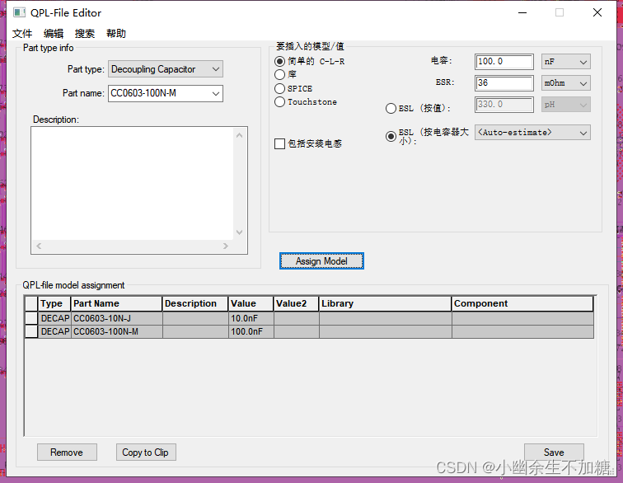Enable the 包括安装电感 checkbox
This screenshot has width=623, height=483.
[279, 143]
